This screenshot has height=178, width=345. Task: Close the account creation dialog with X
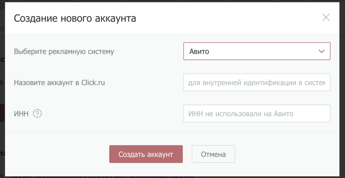pyautogui.click(x=326, y=17)
